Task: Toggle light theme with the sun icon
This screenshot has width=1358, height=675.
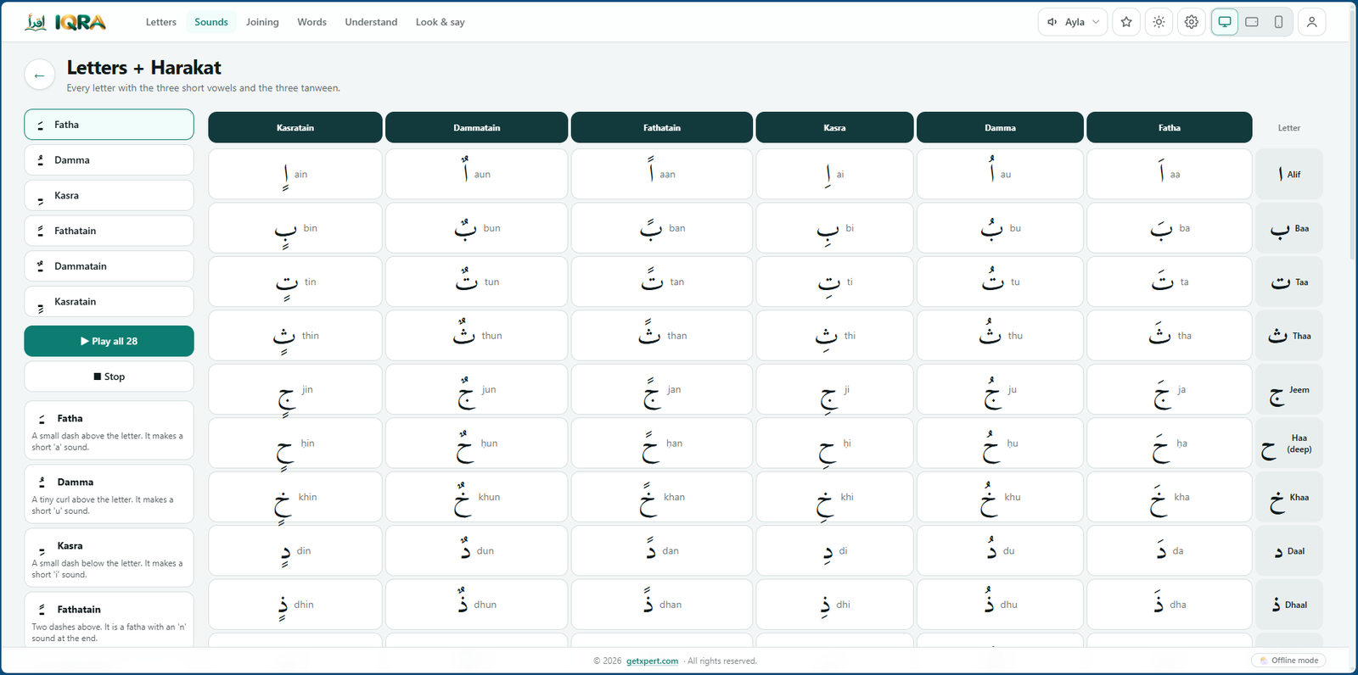Action: 1159,22
